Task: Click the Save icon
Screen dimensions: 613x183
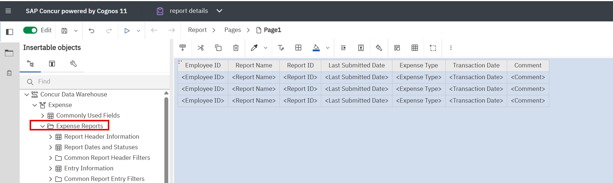Action: pos(65,31)
